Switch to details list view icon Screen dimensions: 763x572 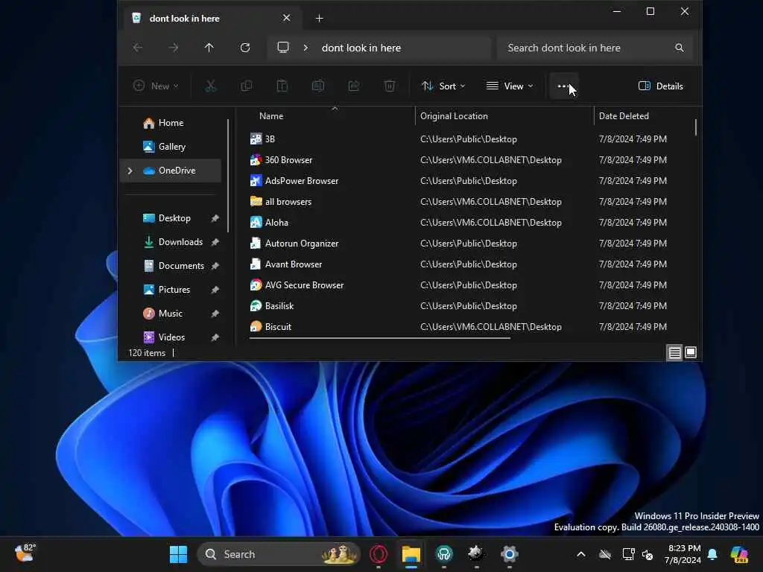pos(674,352)
